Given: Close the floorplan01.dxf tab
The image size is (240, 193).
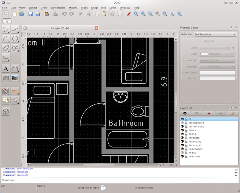Looking at the screenshot, I should (x=96, y=28).
